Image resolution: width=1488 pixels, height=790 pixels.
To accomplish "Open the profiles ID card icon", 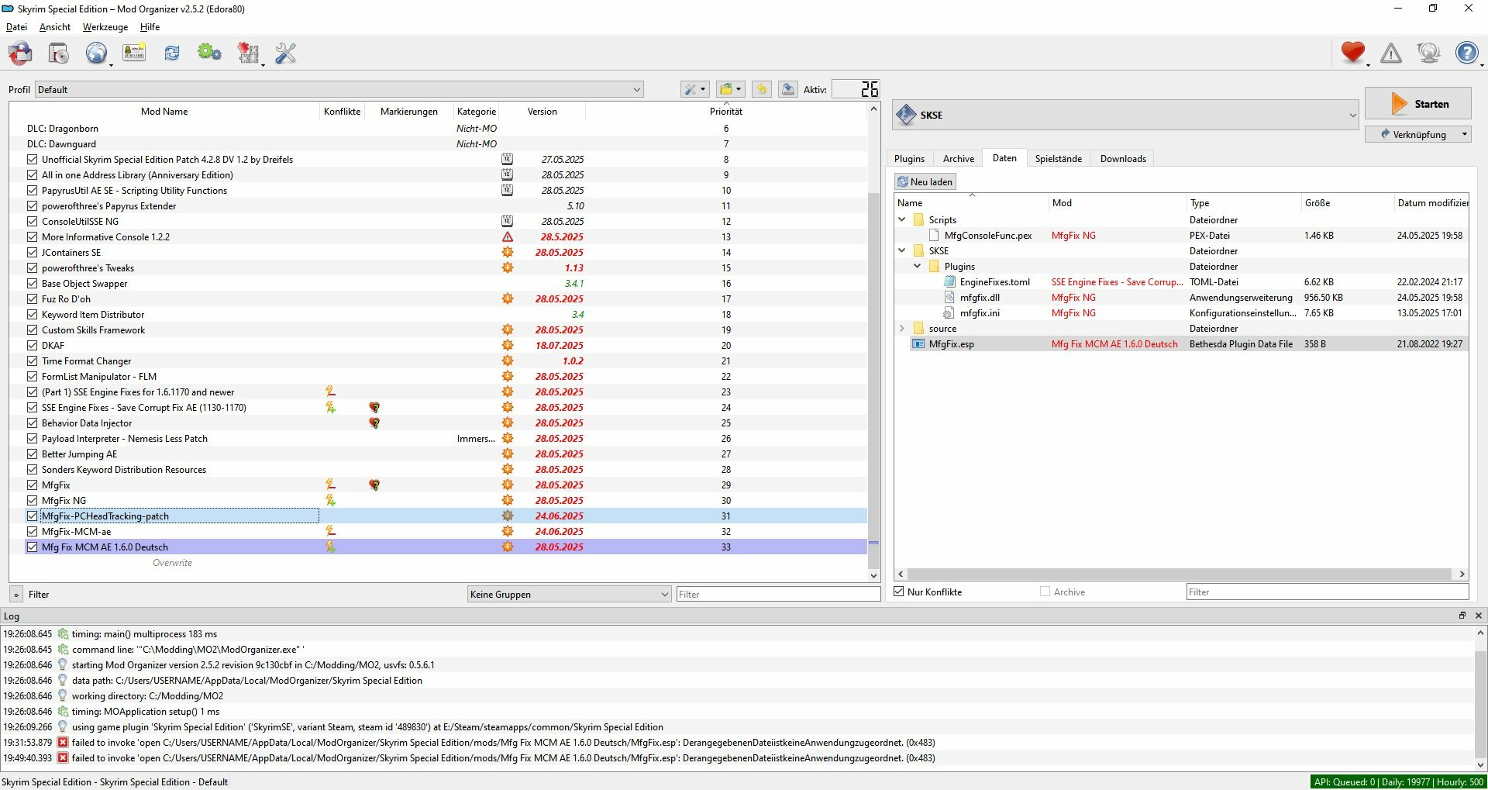I will [x=134, y=53].
